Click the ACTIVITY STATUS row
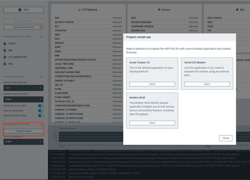Image resolution: width=250 pixels, height=180 pixels. point(88,22)
